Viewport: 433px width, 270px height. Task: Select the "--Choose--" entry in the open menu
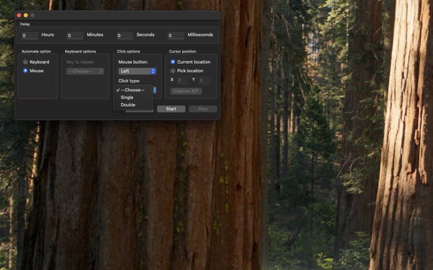(133, 90)
